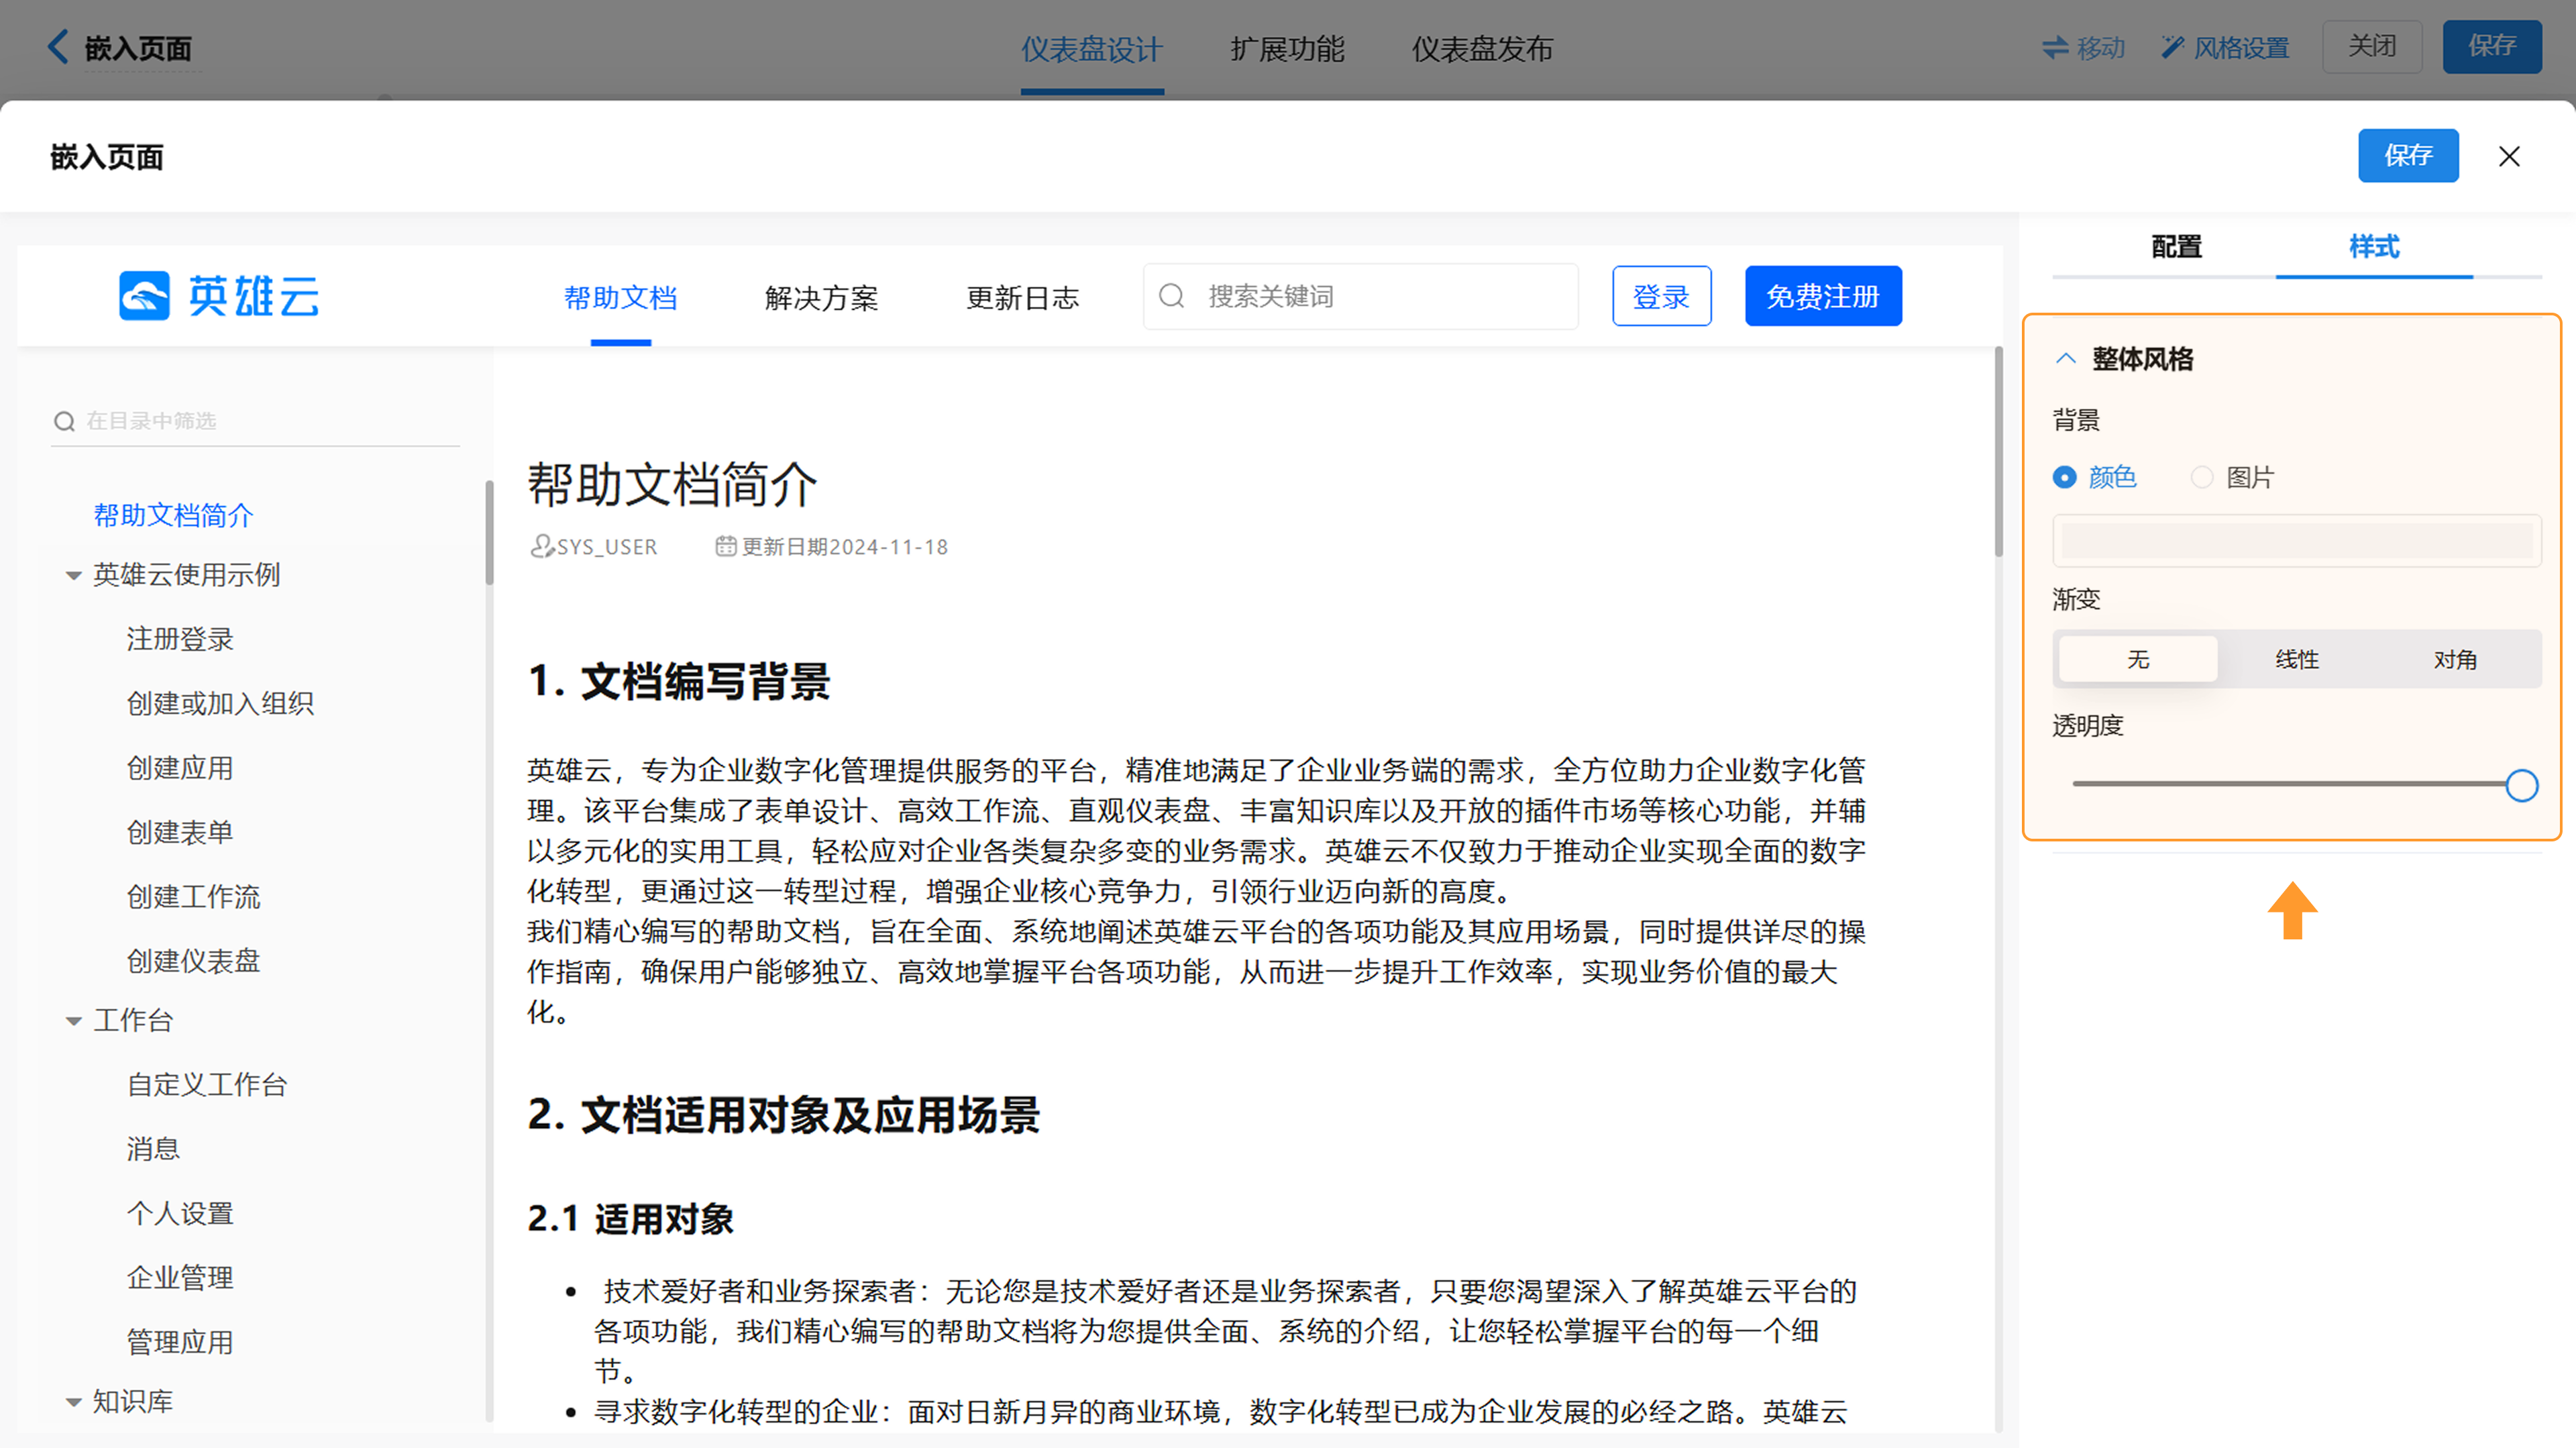Open 创建仪表盘 in the directory
The height and width of the screenshot is (1448, 2576).
point(193,961)
